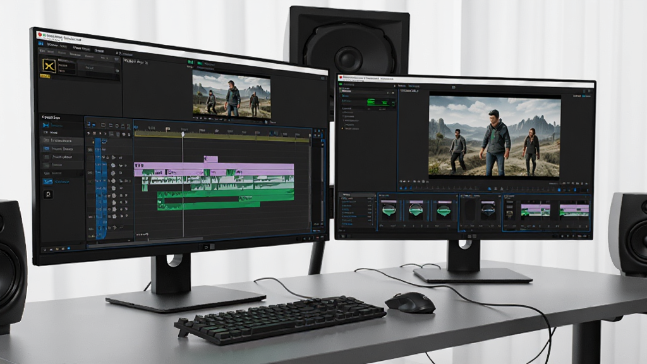Click blue bowtie icon in left sidebar
The width and height of the screenshot is (647, 364).
click(x=45, y=125)
